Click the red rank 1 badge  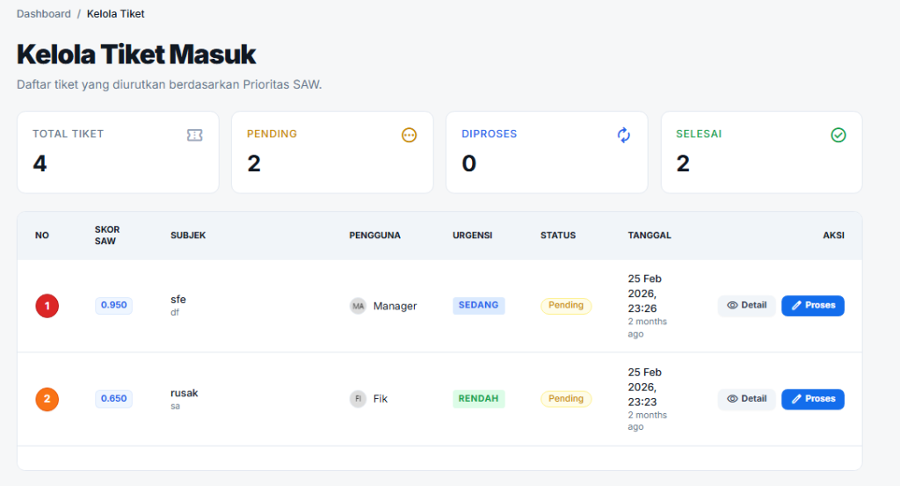click(x=47, y=306)
